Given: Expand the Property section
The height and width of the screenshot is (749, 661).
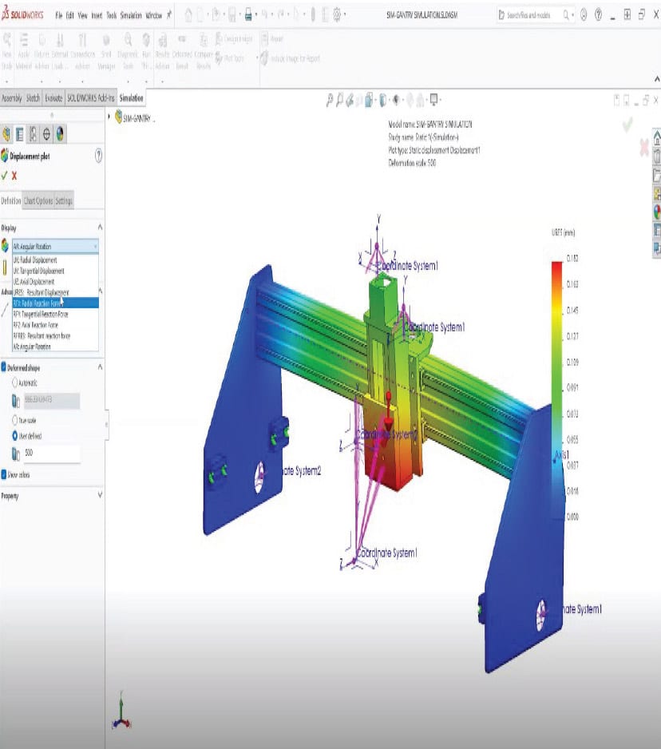Looking at the screenshot, I should [x=100, y=495].
